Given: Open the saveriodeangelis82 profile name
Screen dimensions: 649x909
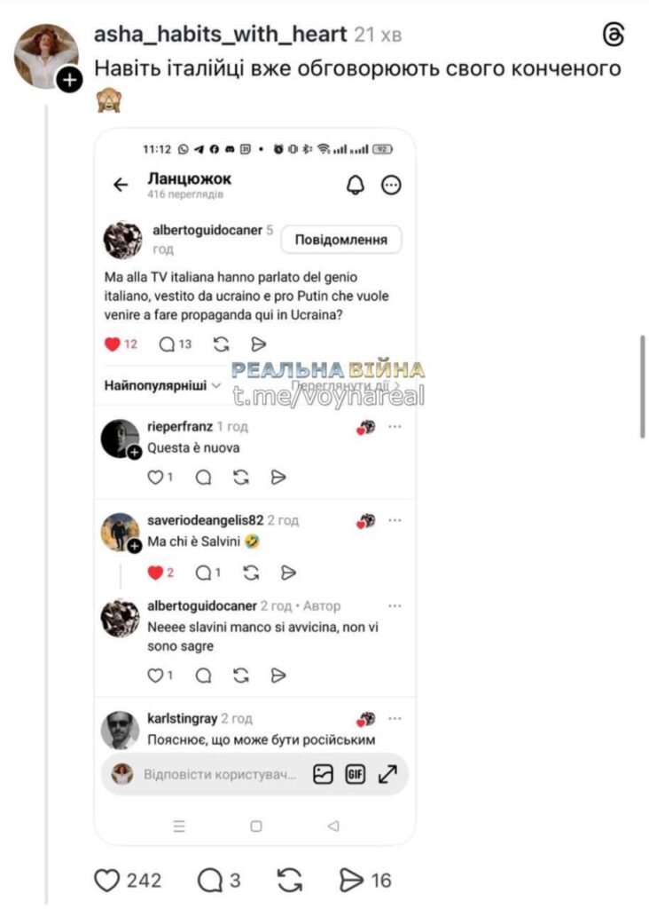Looking at the screenshot, I should (x=206, y=520).
